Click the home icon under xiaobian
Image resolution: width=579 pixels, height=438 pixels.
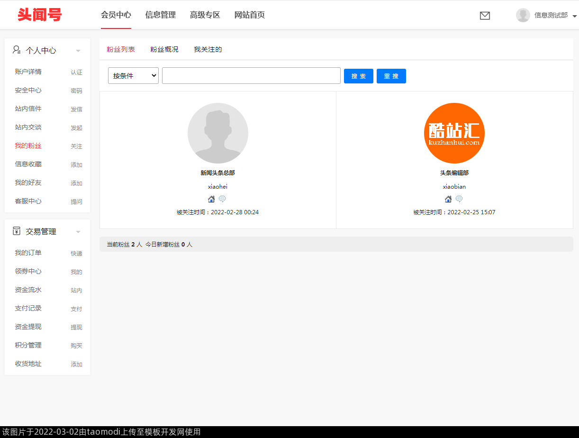[448, 199]
